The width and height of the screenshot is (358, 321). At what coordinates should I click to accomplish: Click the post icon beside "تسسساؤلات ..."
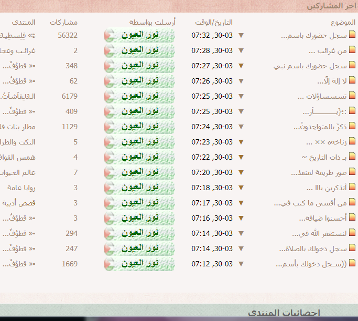(352, 97)
